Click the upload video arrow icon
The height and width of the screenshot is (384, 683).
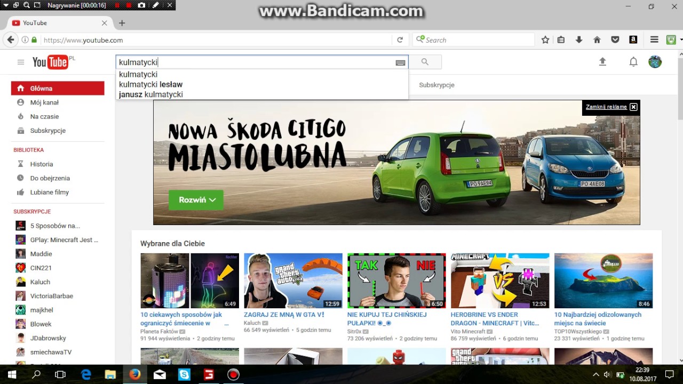[x=602, y=62]
